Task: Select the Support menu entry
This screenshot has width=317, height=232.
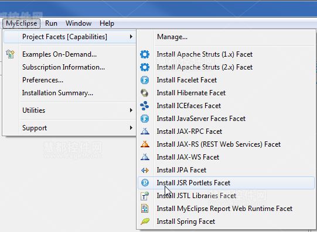Action: coord(70,128)
